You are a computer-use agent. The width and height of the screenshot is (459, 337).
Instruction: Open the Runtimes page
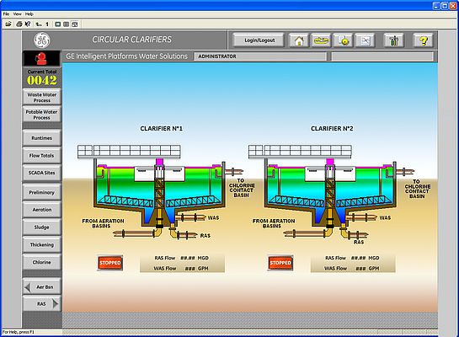pyautogui.click(x=42, y=138)
